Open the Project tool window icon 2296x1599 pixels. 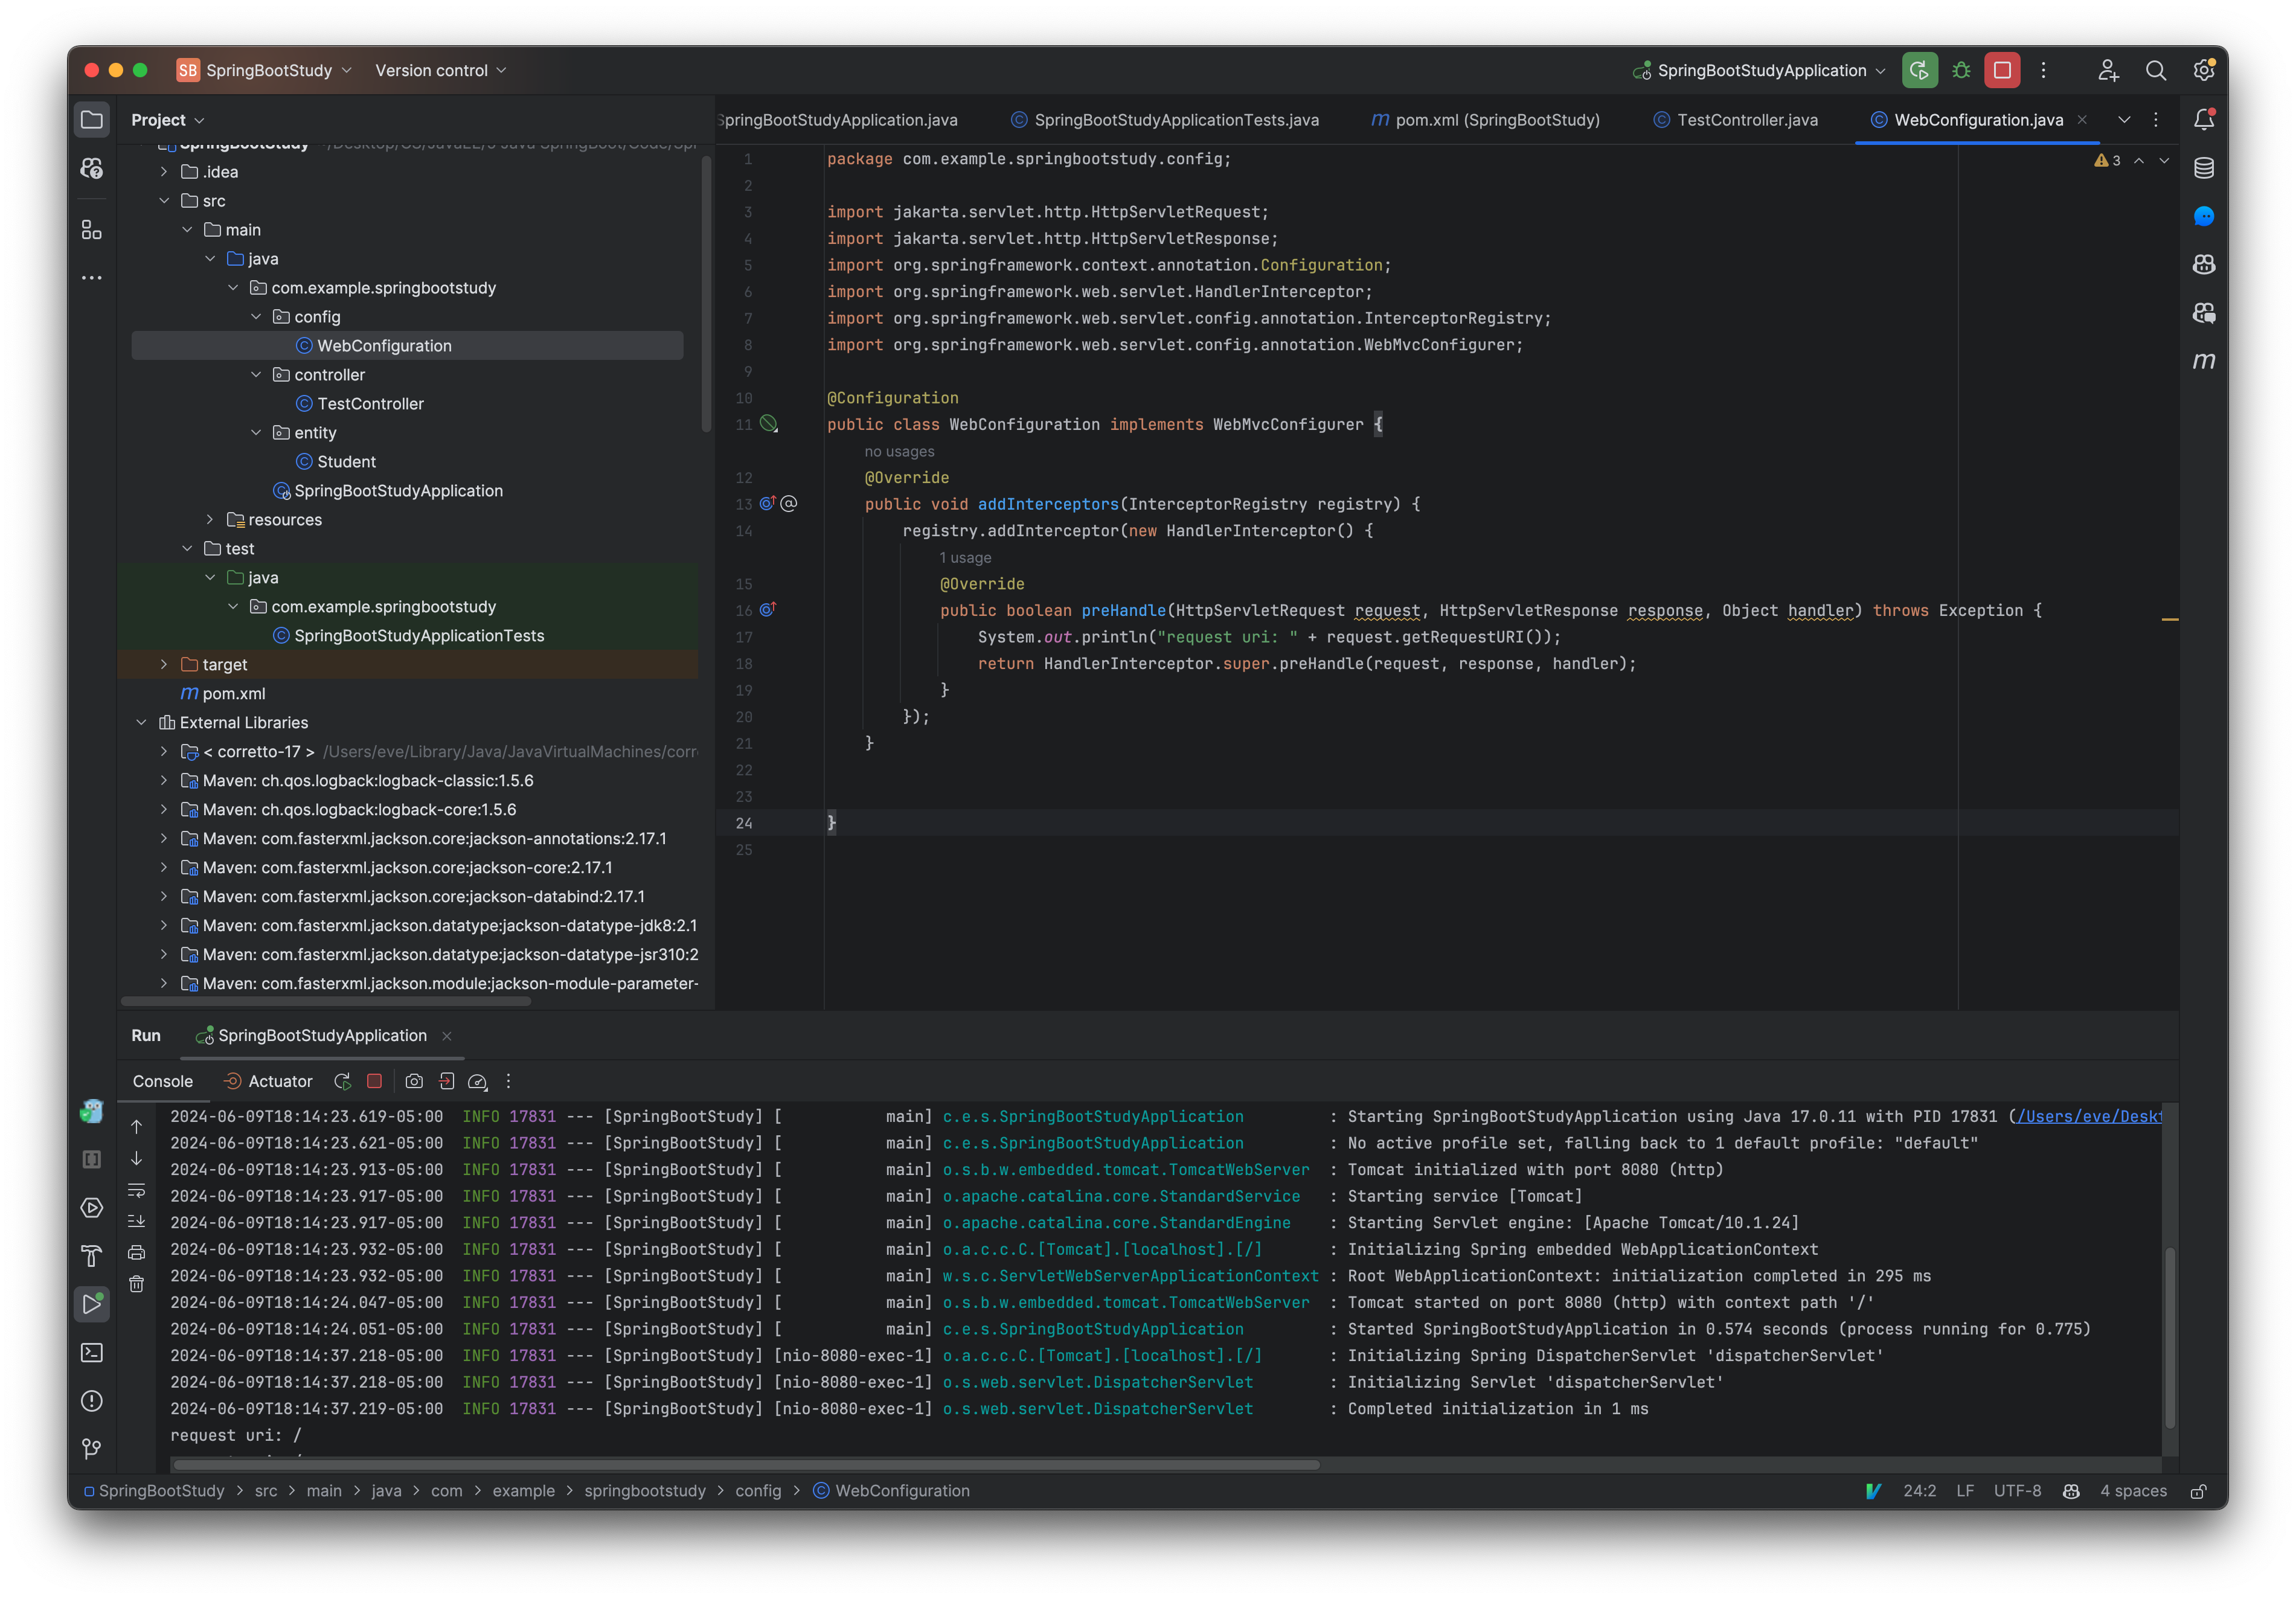click(x=92, y=120)
